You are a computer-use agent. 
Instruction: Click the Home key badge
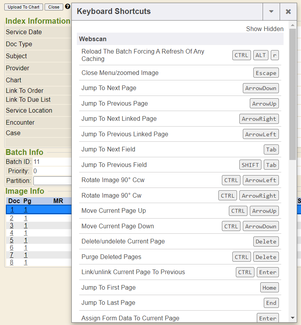[269, 288]
